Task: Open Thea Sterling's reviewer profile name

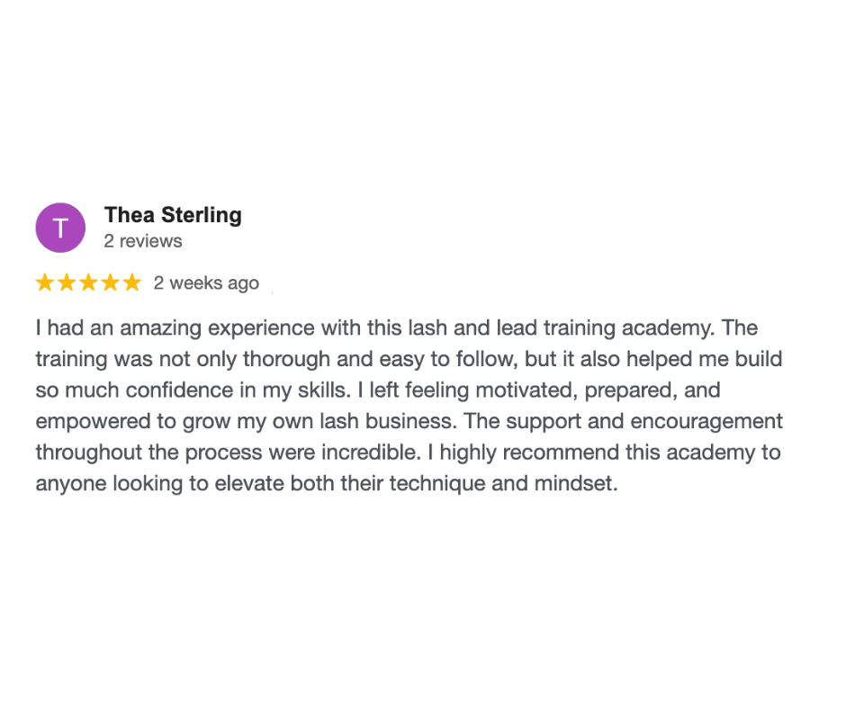Action: [173, 215]
